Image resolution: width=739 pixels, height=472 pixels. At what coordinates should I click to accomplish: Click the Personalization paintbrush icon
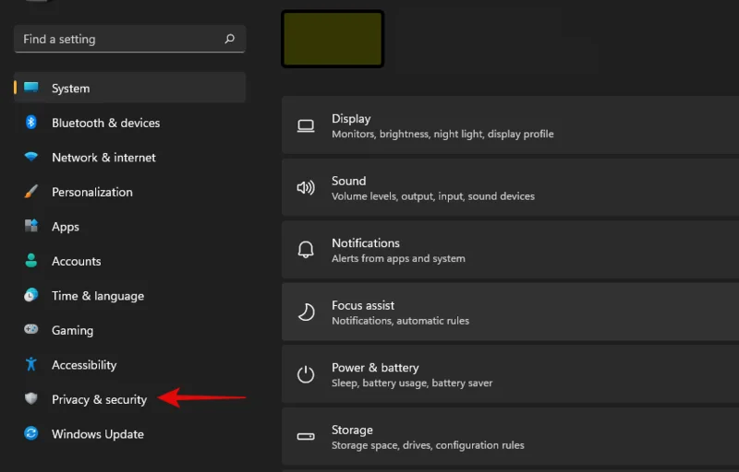pos(31,192)
